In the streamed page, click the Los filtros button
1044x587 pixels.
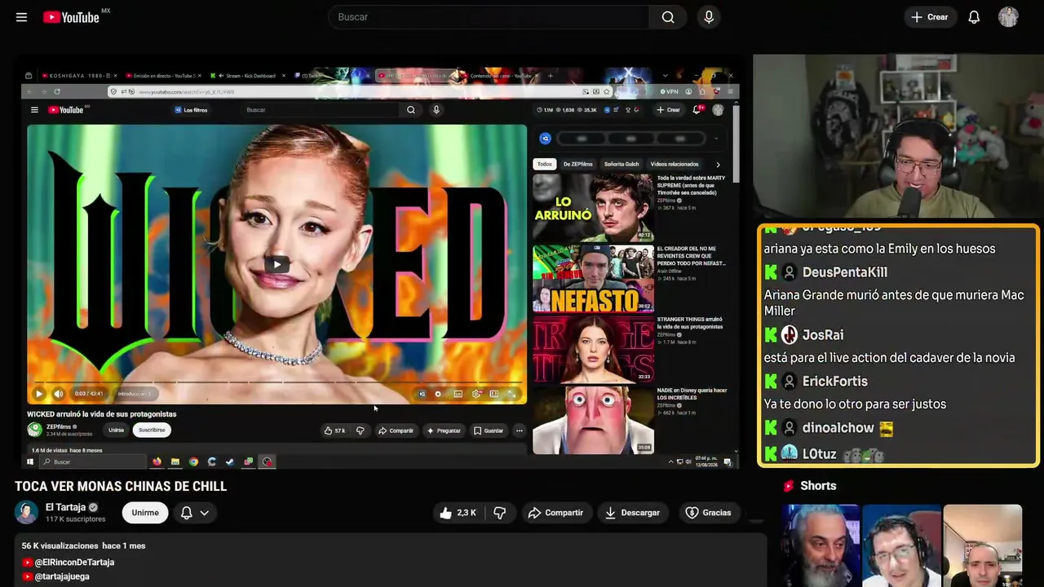pos(191,110)
